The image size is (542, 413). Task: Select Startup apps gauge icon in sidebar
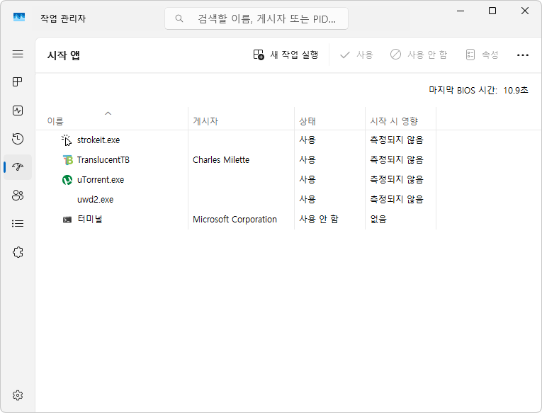[x=18, y=167]
